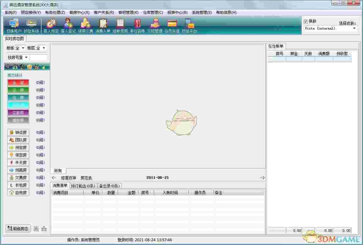Viewport: 363px width, 245px height.
Task: Open the 报表中心(B) menu
Action: click(177, 13)
